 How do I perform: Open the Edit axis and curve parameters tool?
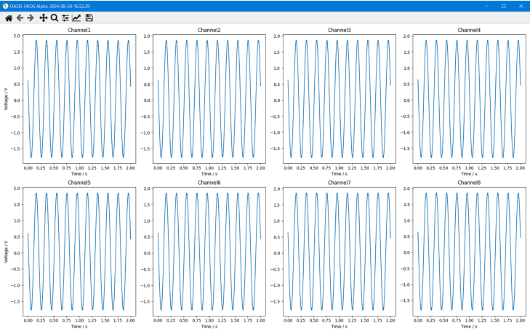click(77, 18)
